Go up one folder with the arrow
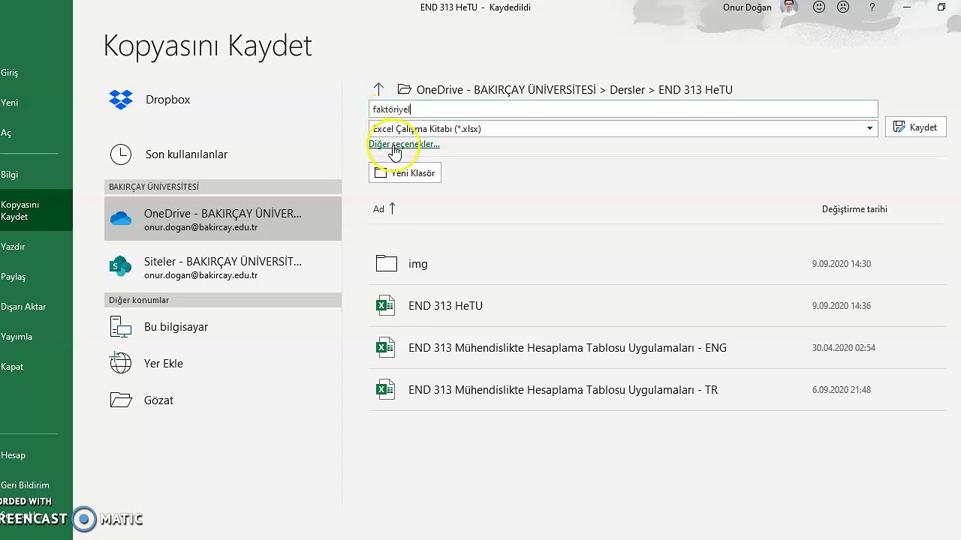The height and width of the screenshot is (540, 961). click(x=378, y=89)
